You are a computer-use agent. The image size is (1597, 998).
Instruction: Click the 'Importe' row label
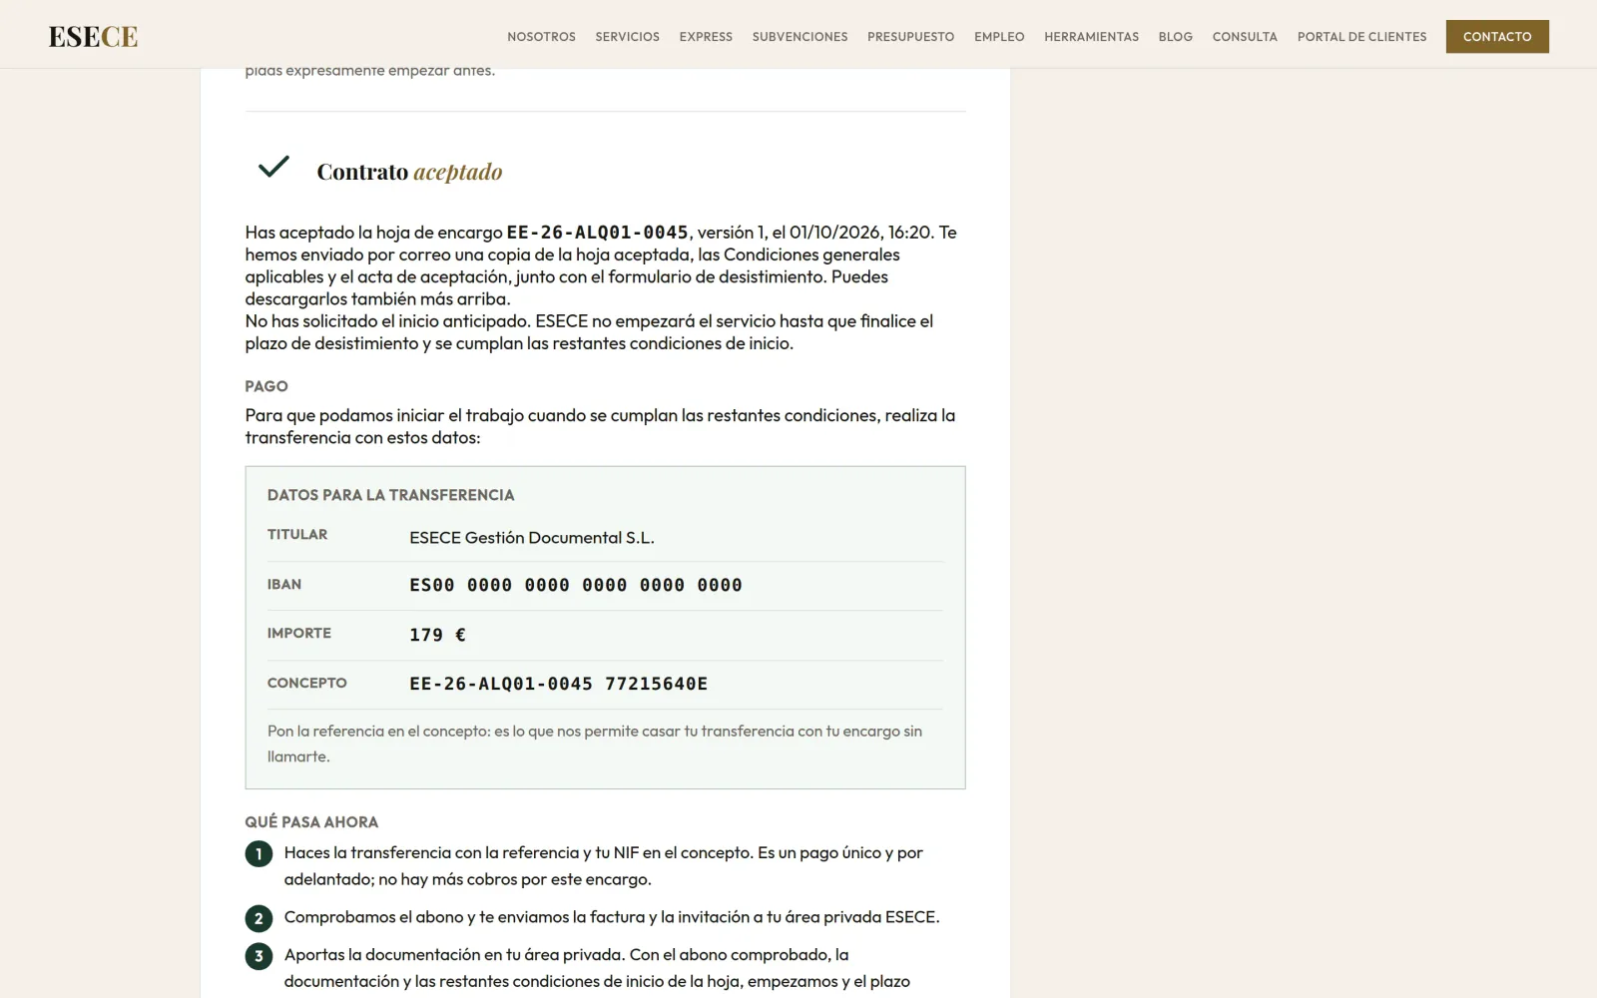click(299, 634)
